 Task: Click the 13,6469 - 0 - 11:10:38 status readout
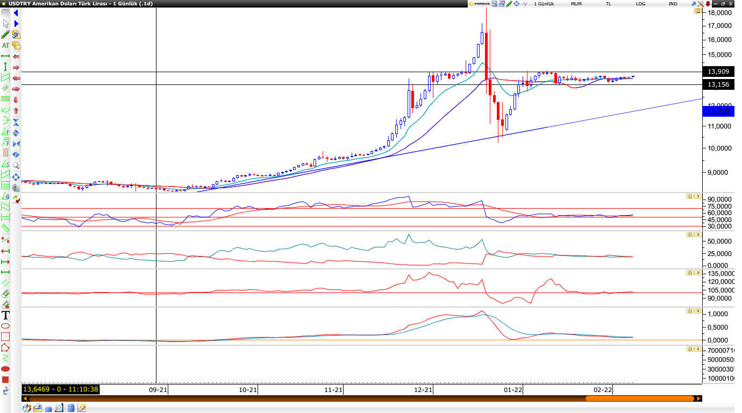[60, 389]
